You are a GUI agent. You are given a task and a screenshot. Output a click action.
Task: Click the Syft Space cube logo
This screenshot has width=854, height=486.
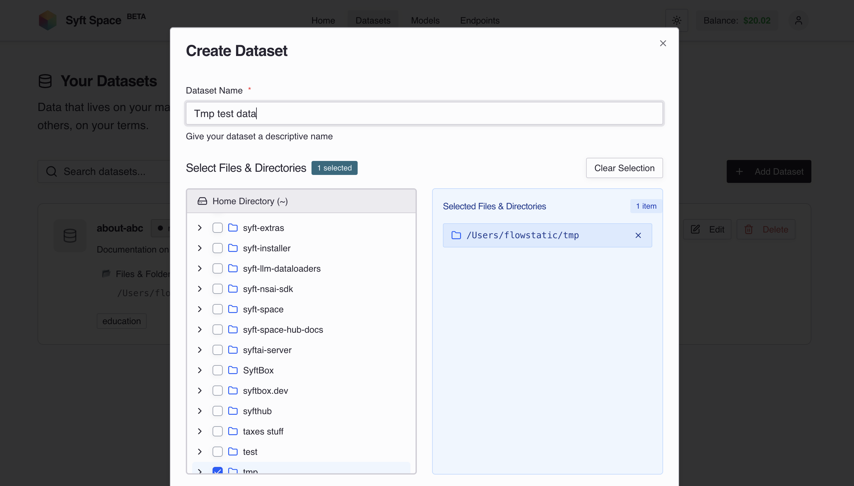(x=47, y=20)
